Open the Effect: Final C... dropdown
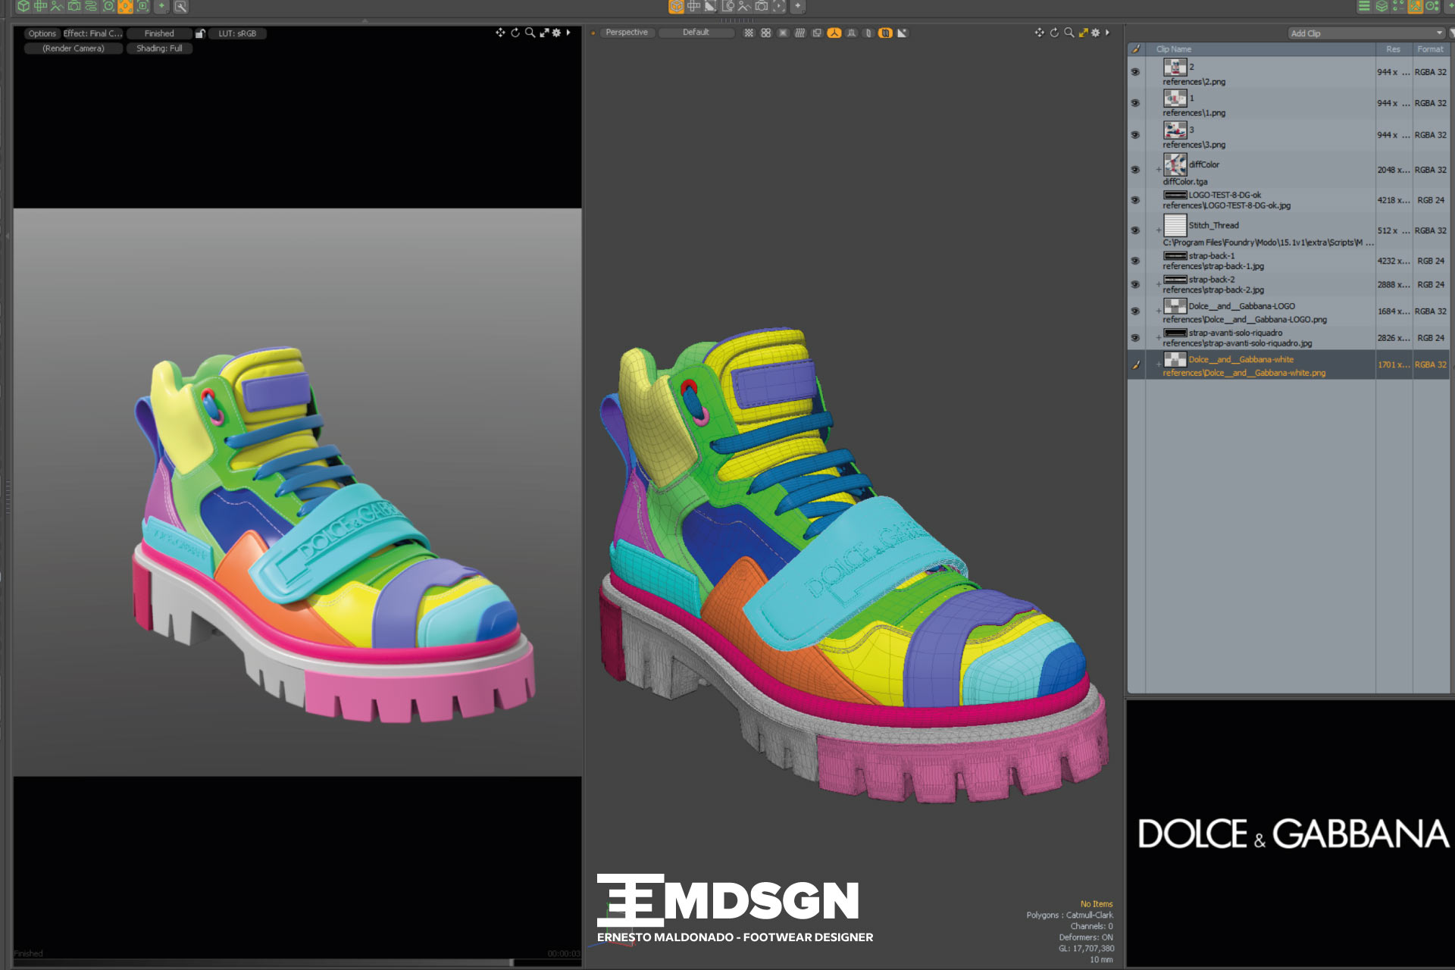This screenshot has height=970, width=1455. 92,33
